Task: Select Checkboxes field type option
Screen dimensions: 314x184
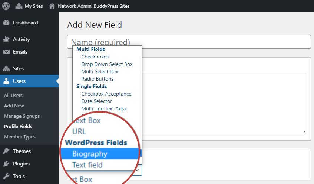Action: (95, 57)
